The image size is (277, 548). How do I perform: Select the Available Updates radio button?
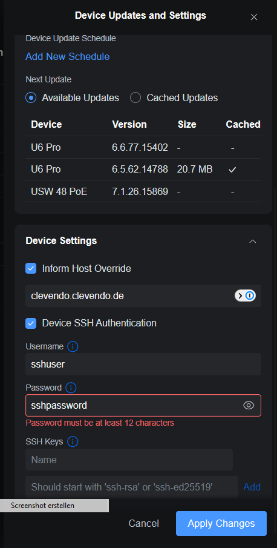point(31,98)
